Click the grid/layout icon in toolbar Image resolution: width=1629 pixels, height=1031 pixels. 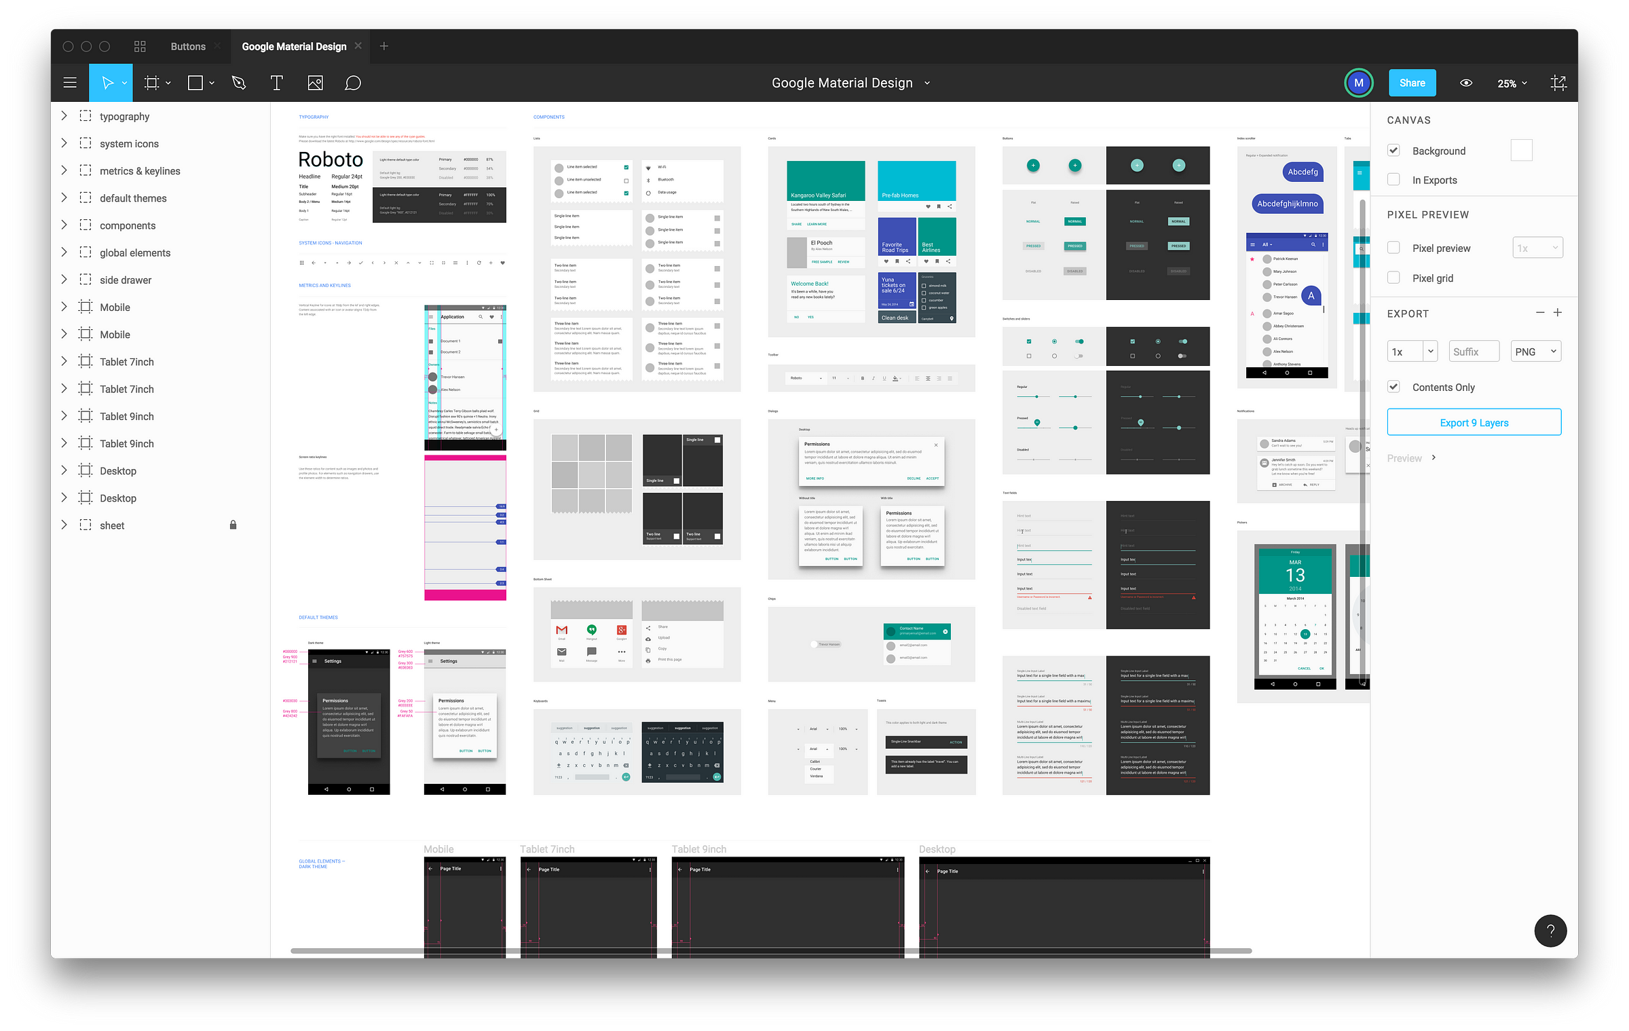pyautogui.click(x=140, y=46)
